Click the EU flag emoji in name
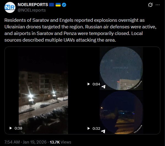165x146 pixels. point(52,5)
